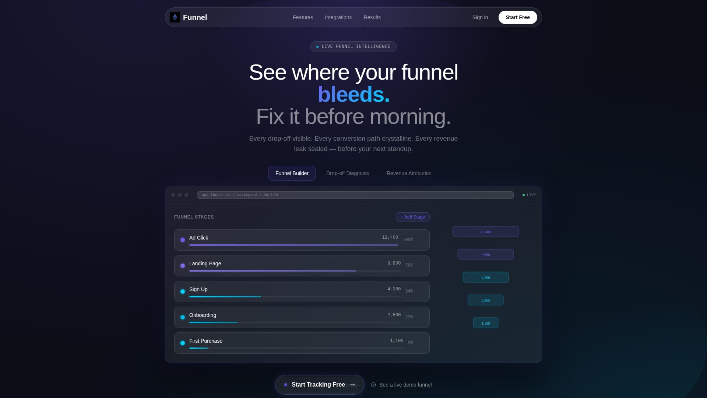Viewport: 707px width, 398px height.
Task: Click the 23% value in Onboarding
Action: [x=409, y=317]
